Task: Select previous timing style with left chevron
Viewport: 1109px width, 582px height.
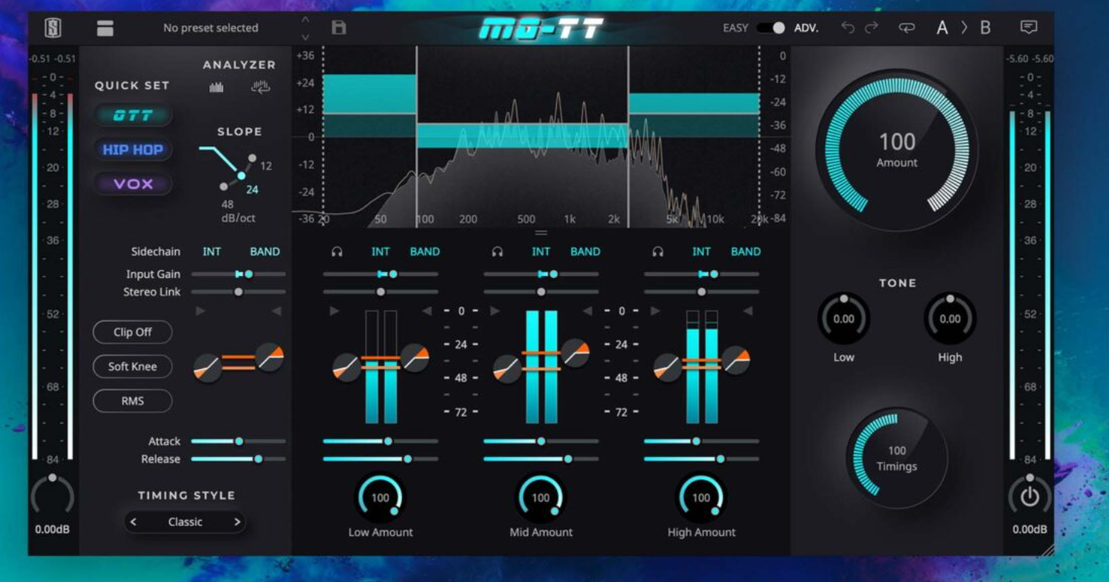Action: 134,522
